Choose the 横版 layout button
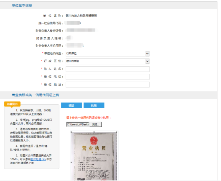221x181 pixels. pos(71,105)
